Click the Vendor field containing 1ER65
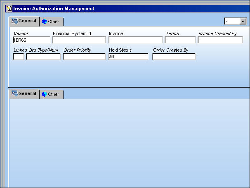The width and height of the screenshot is (250, 188). coord(32,40)
